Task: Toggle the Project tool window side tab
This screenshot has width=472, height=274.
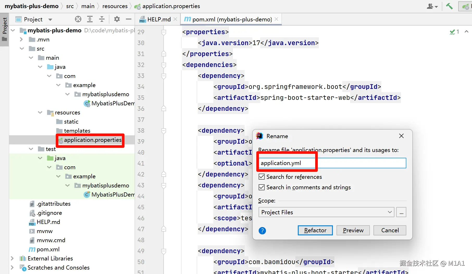Action: (x=4, y=29)
